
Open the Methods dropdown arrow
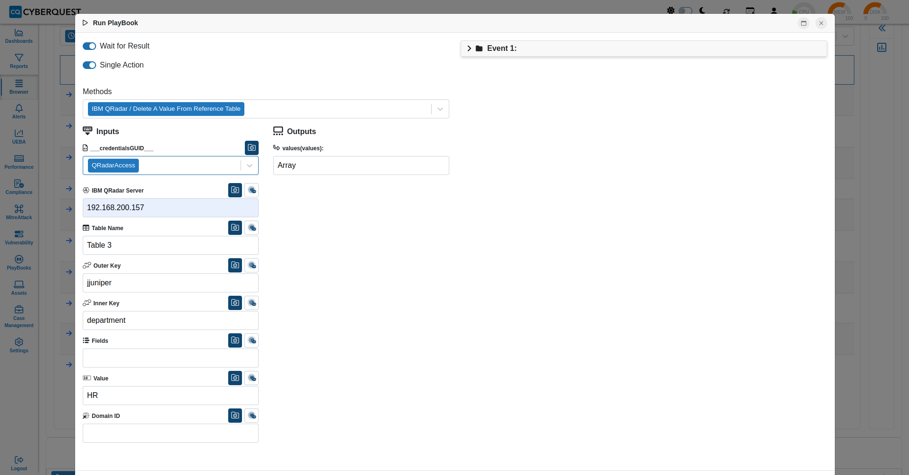point(440,109)
